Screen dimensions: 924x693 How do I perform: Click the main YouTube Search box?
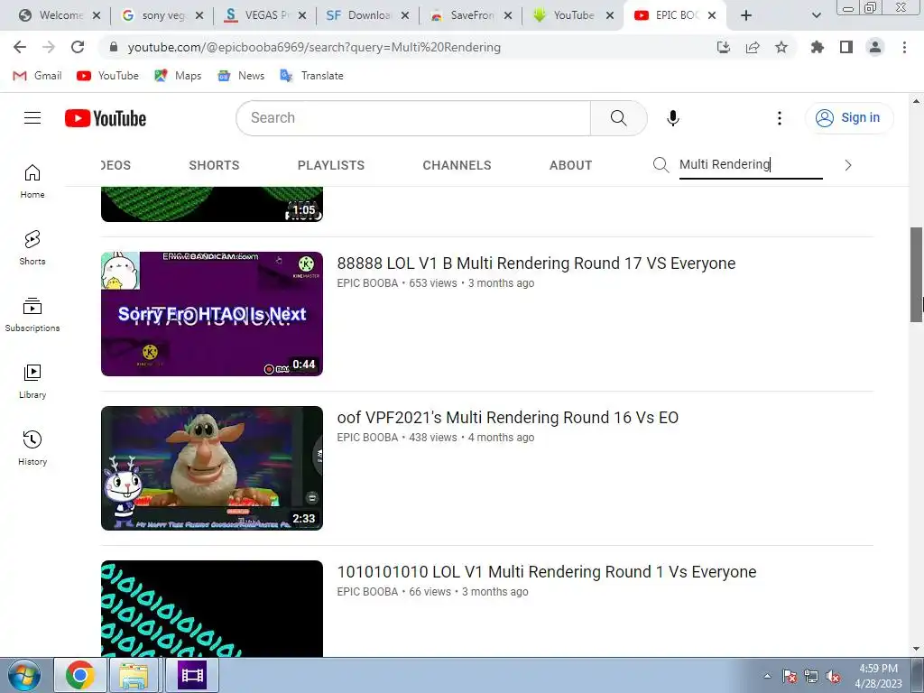pyautogui.click(x=413, y=118)
